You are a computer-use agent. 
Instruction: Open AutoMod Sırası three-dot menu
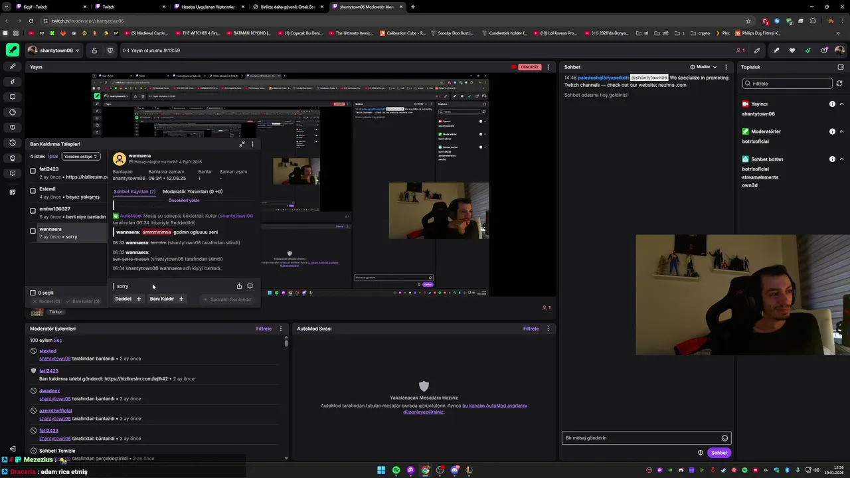(548, 329)
